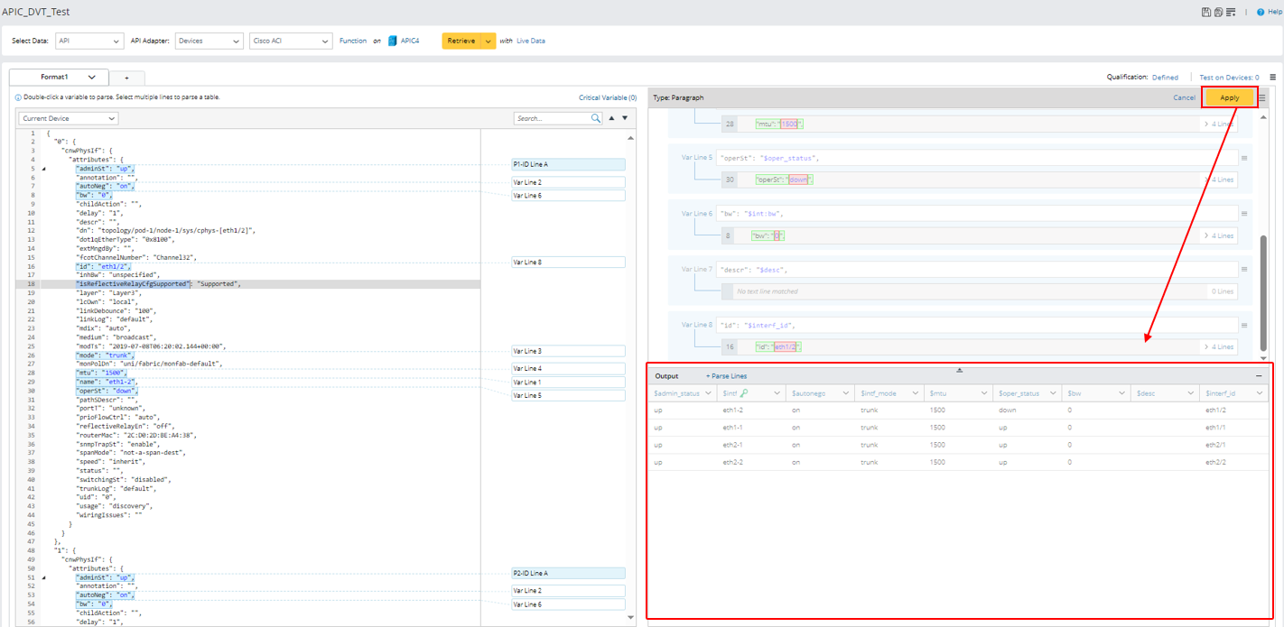Jump to next search match with down arrow
The image size is (1284, 627).
[x=625, y=118]
